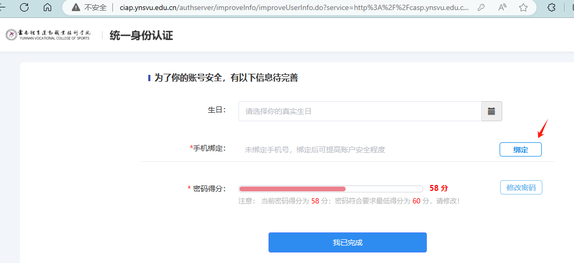Open the saved password key icon
Screen dimensions: 574x263
(481, 7)
